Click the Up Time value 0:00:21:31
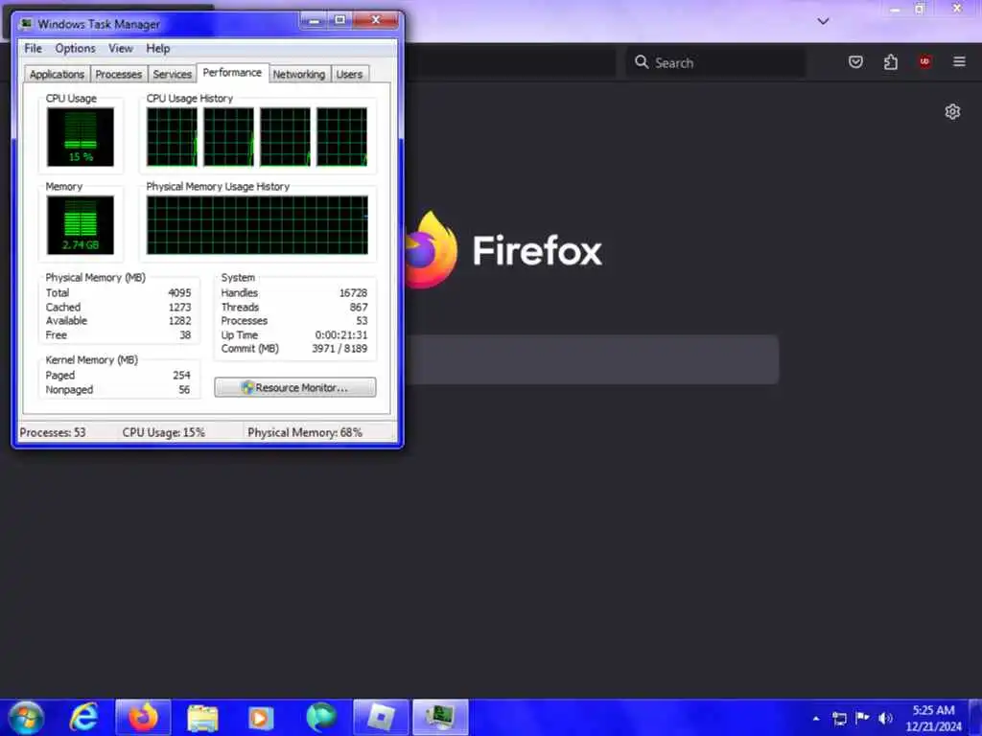This screenshot has height=736, width=982. tap(341, 334)
